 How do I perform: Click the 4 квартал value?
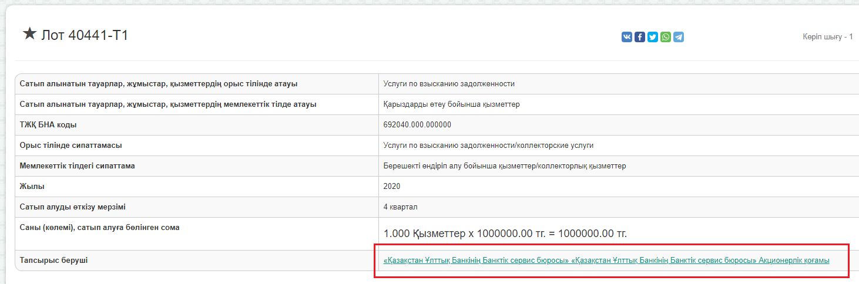[x=400, y=207]
